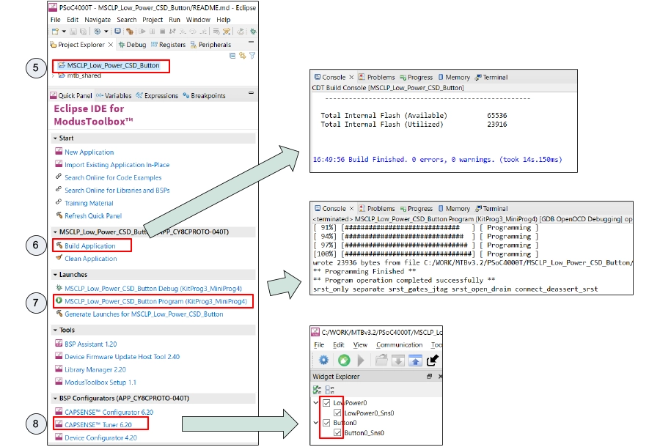This screenshot has width=660, height=447.
Task: Expand the mtb_shared project node
Action: (54, 75)
